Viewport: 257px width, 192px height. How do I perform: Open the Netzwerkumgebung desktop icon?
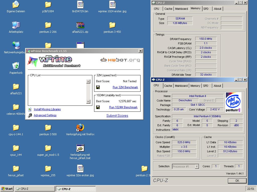[x=16, y=45]
